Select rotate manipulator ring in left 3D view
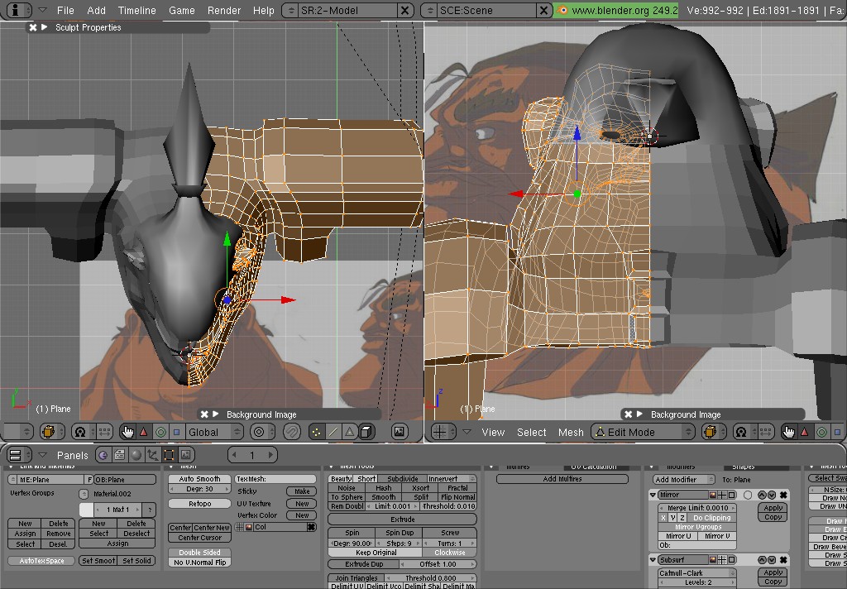Image resolution: width=847 pixels, height=589 pixels. [x=160, y=432]
